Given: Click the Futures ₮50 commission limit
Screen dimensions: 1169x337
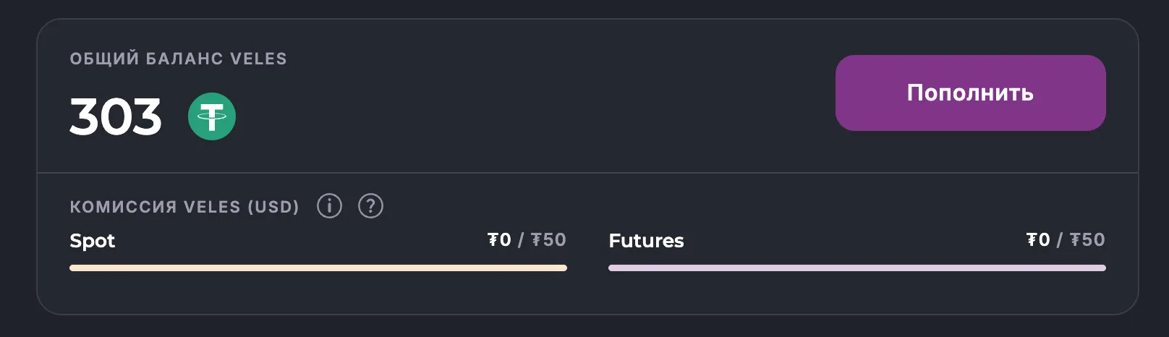Looking at the screenshot, I should click(x=1087, y=240).
